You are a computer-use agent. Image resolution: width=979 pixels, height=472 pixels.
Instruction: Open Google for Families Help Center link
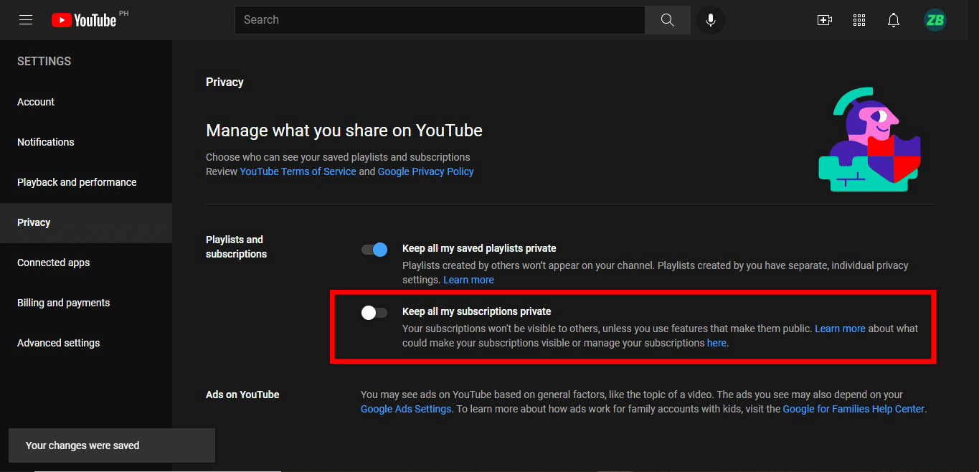[x=853, y=409]
